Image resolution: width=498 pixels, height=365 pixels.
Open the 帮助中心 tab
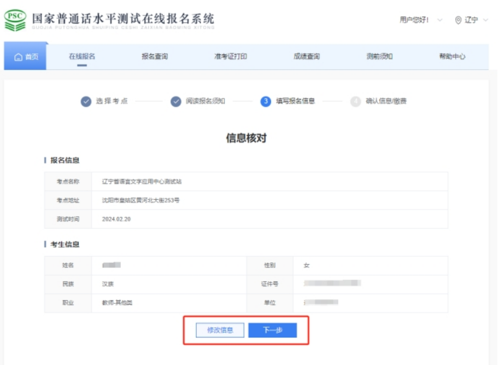coord(452,56)
